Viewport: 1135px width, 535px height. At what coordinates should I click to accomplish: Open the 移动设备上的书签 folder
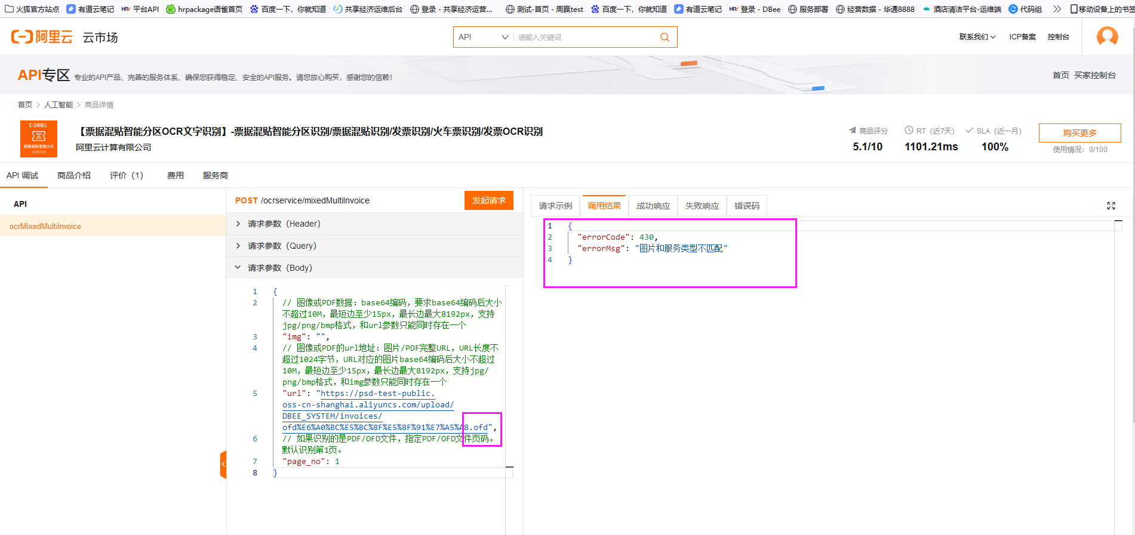[1102, 9]
